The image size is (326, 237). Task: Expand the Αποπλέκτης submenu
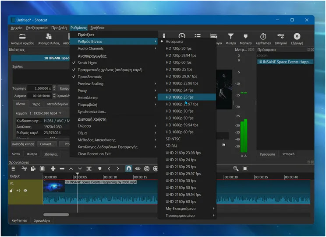(x=113, y=98)
